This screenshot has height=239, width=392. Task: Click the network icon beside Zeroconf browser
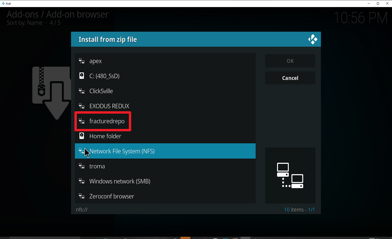[82, 196]
